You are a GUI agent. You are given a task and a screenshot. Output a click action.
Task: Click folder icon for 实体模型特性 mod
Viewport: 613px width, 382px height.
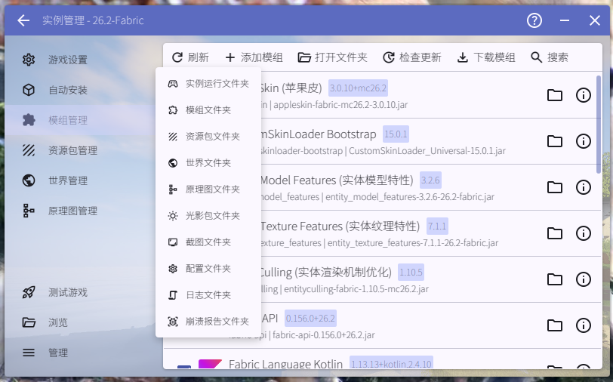click(554, 187)
